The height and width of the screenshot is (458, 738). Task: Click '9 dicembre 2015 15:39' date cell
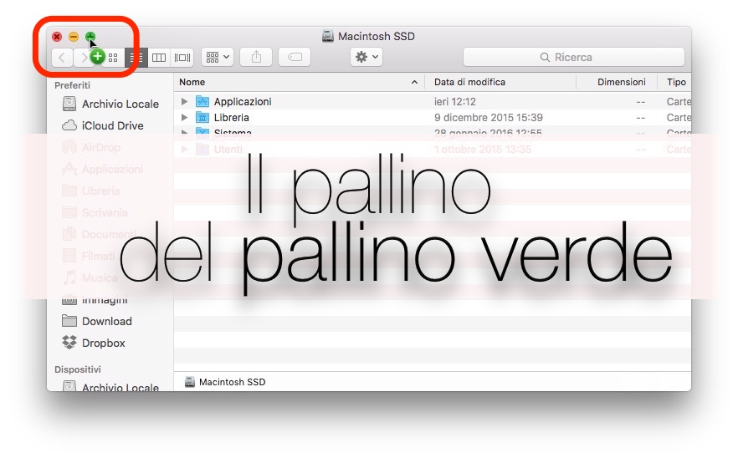point(488,118)
